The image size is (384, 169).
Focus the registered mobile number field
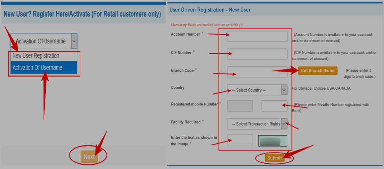pyautogui.click(x=275, y=106)
